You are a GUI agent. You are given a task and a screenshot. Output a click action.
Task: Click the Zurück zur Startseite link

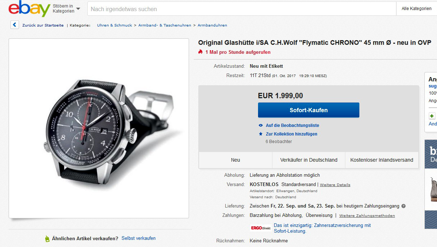43,25
